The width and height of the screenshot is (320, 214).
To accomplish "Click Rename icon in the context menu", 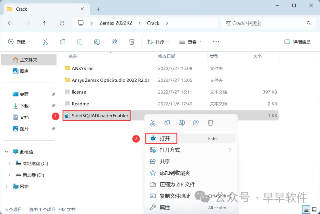I will pos(181,123).
